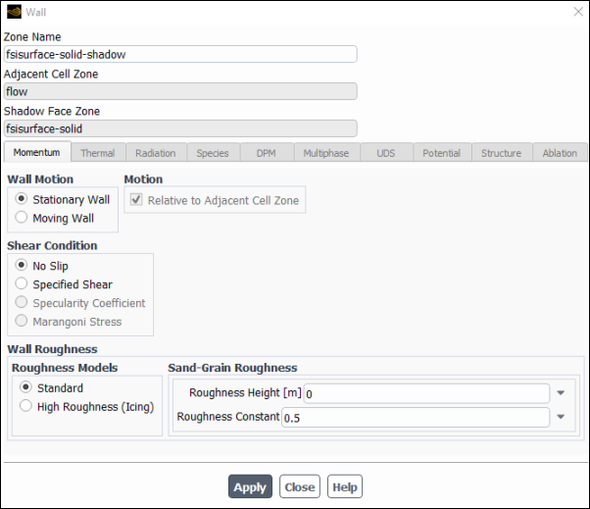
Task: Close the Wall dialog with X
Action: pyautogui.click(x=578, y=12)
